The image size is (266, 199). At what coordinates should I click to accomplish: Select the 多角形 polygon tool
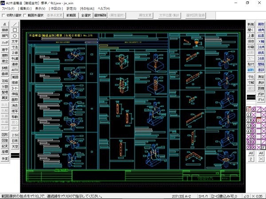5,68
